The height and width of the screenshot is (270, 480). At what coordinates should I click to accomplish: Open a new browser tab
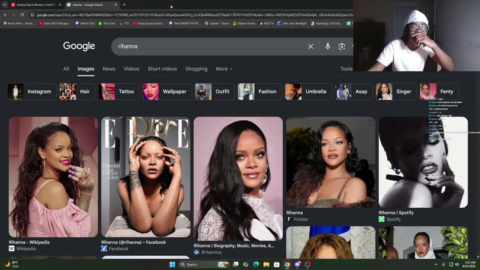[124, 5]
